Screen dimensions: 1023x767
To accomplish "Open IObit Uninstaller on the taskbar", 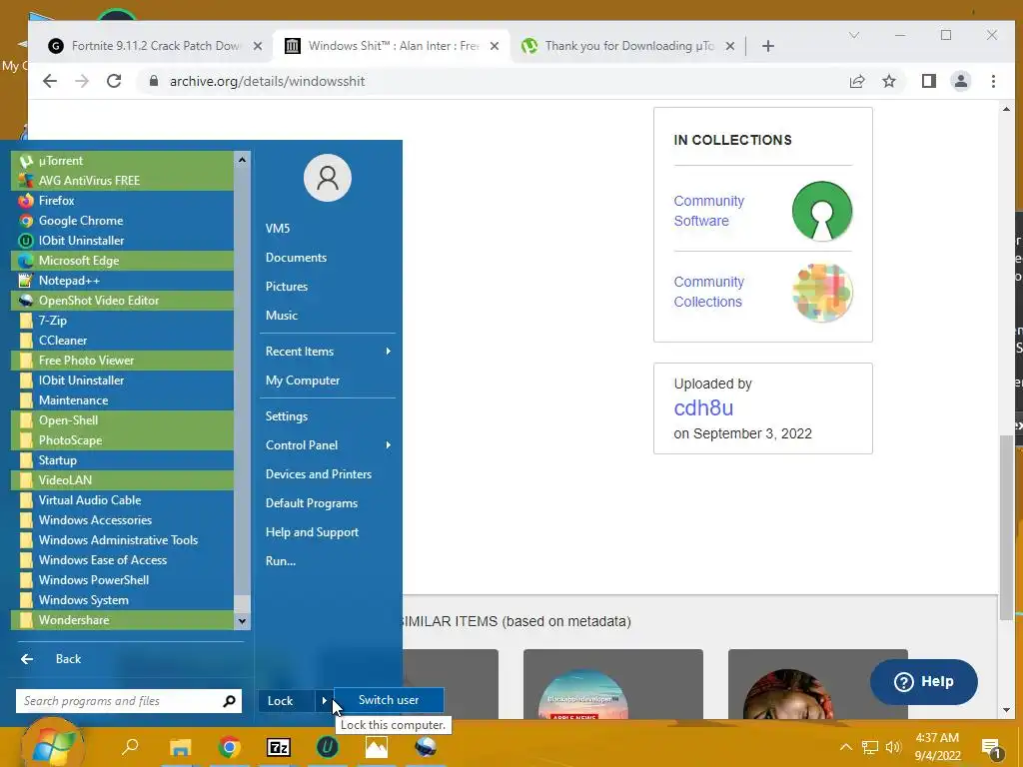I will (x=328, y=747).
